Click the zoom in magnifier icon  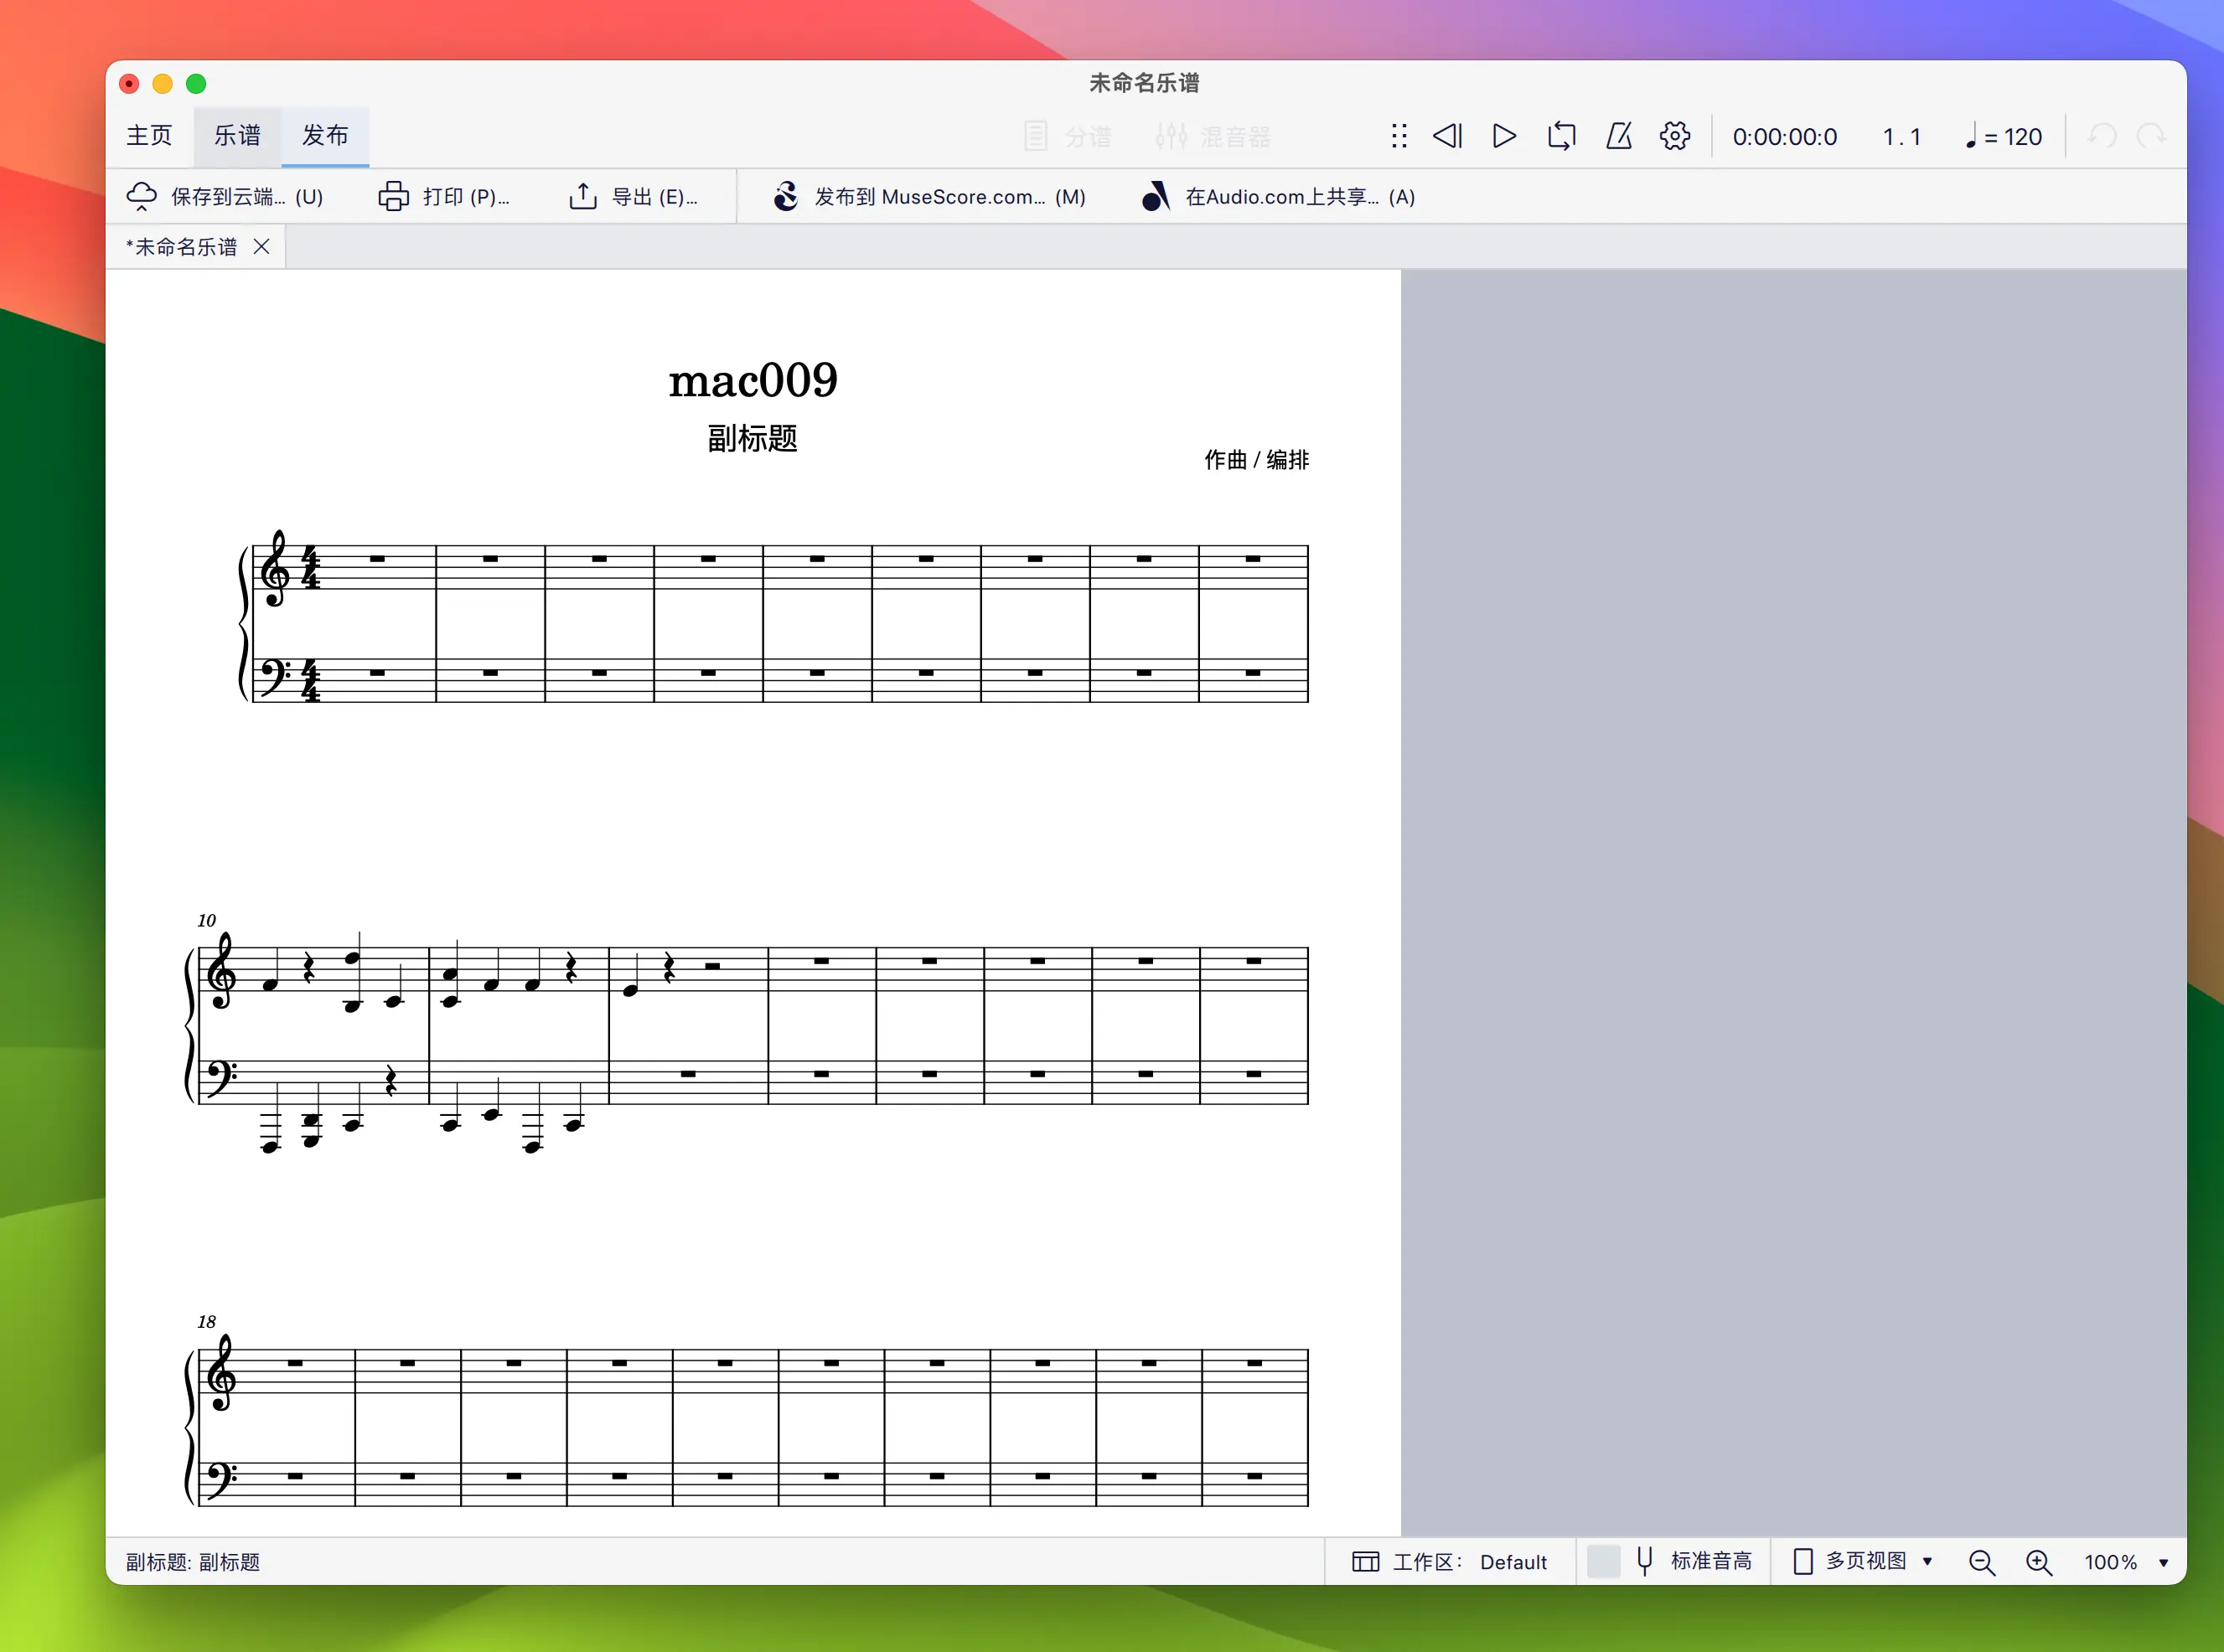(2038, 1562)
